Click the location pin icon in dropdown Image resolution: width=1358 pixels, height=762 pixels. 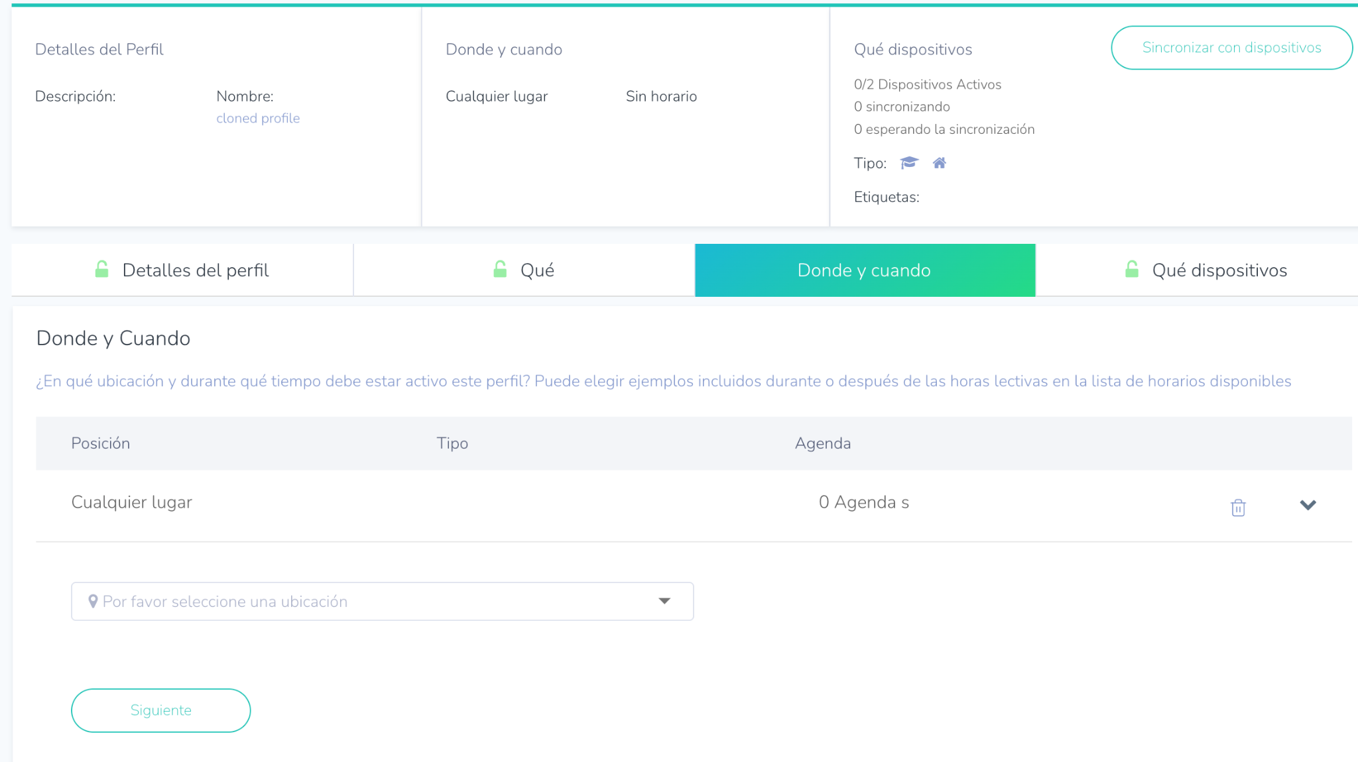93,601
